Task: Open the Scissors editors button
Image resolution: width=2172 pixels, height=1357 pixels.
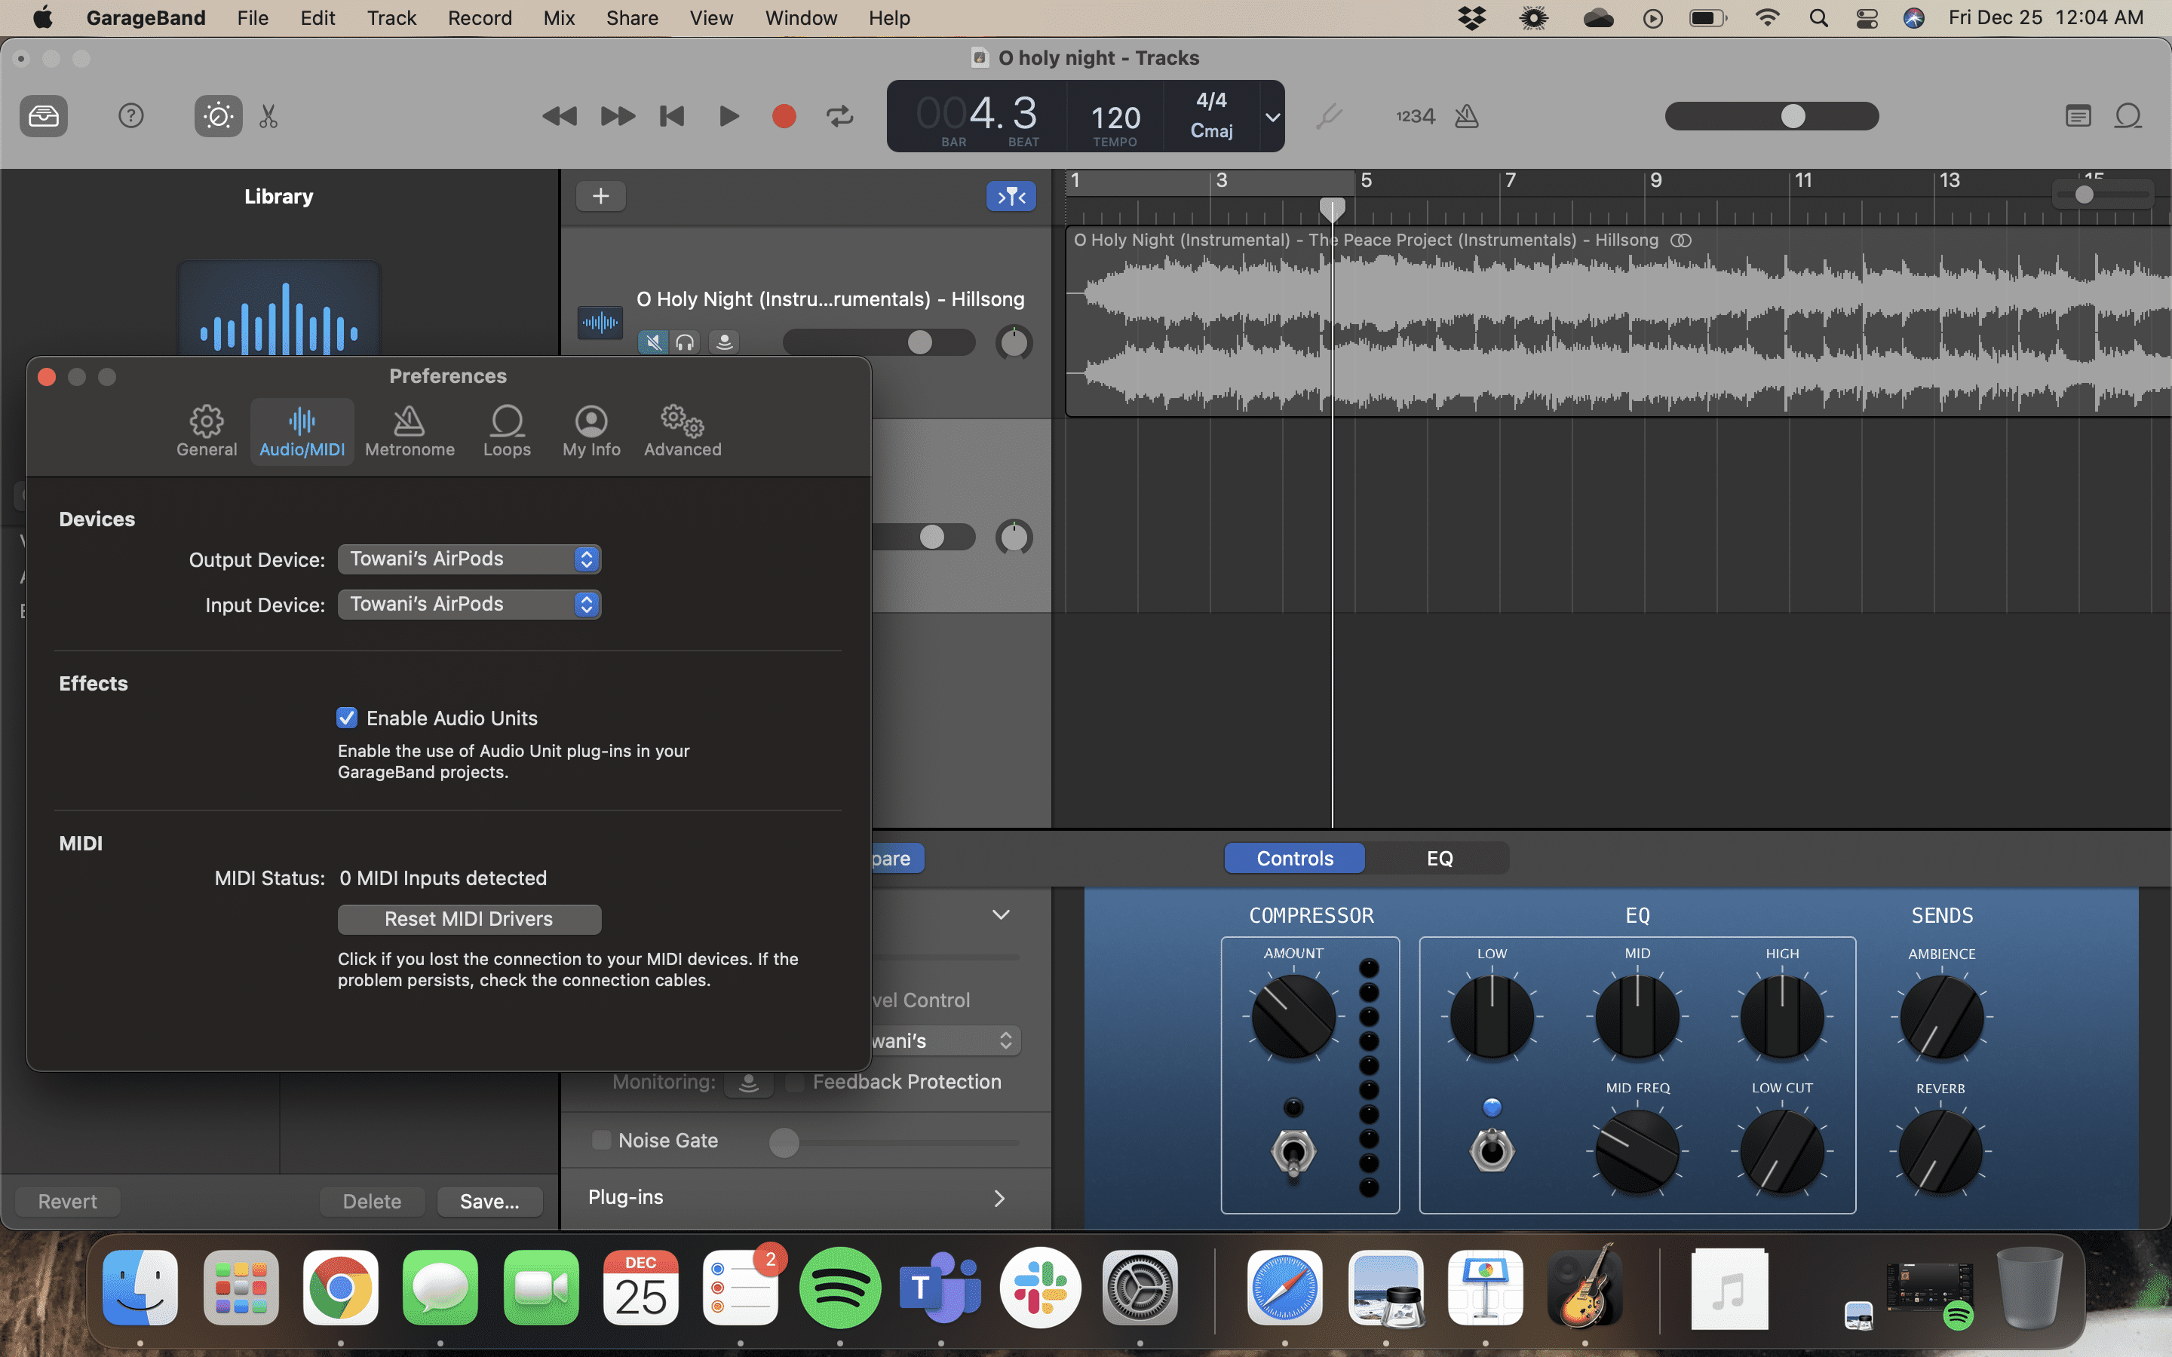Action: (x=268, y=116)
